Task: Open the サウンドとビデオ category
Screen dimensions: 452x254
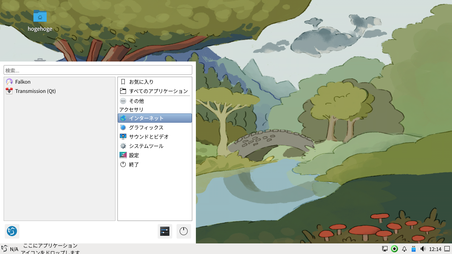Action: [155, 137]
